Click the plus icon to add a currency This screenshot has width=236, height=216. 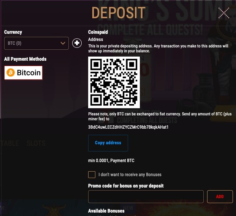pos(77,43)
